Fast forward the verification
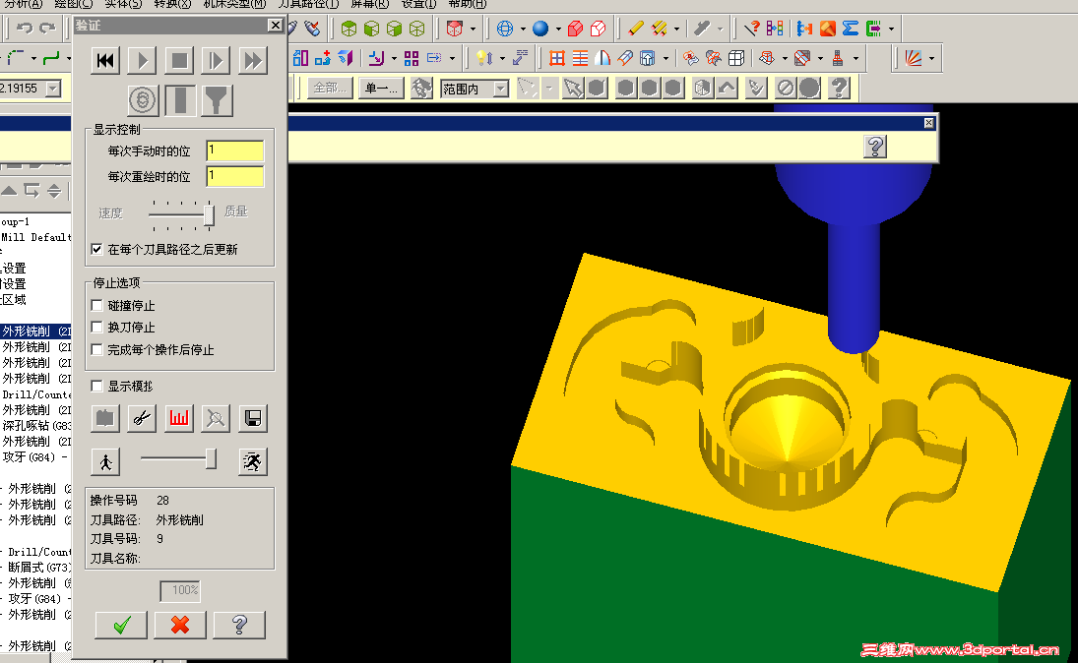 pyautogui.click(x=253, y=60)
